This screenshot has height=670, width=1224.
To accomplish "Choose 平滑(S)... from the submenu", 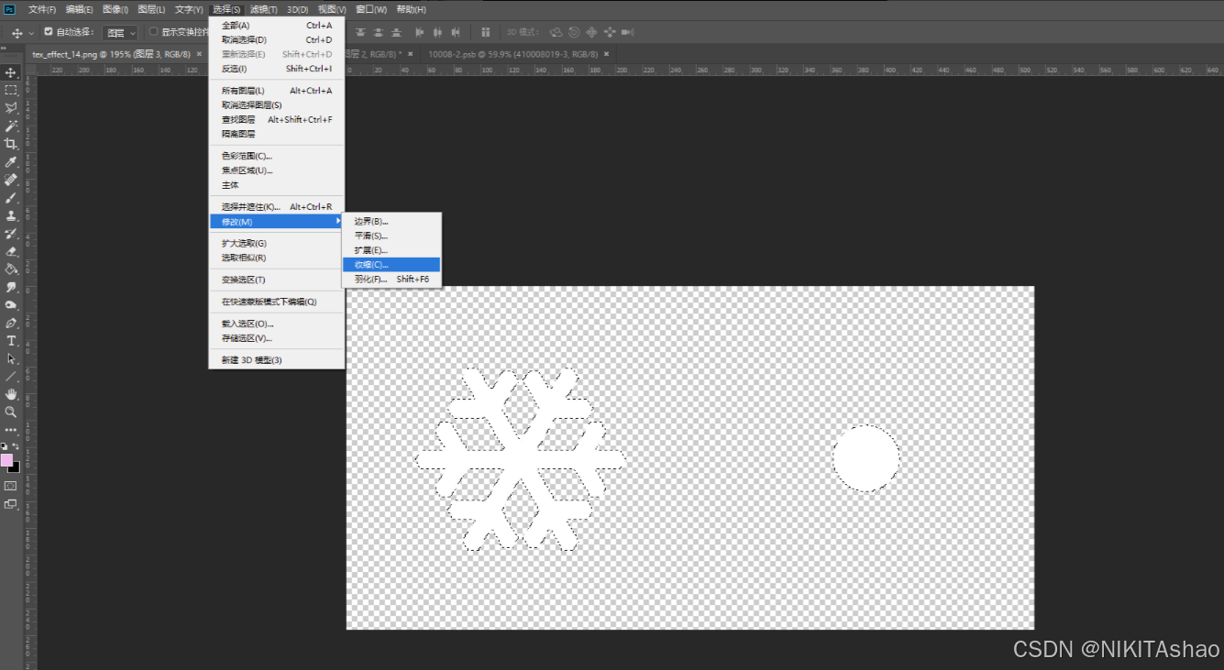I will [x=391, y=236].
